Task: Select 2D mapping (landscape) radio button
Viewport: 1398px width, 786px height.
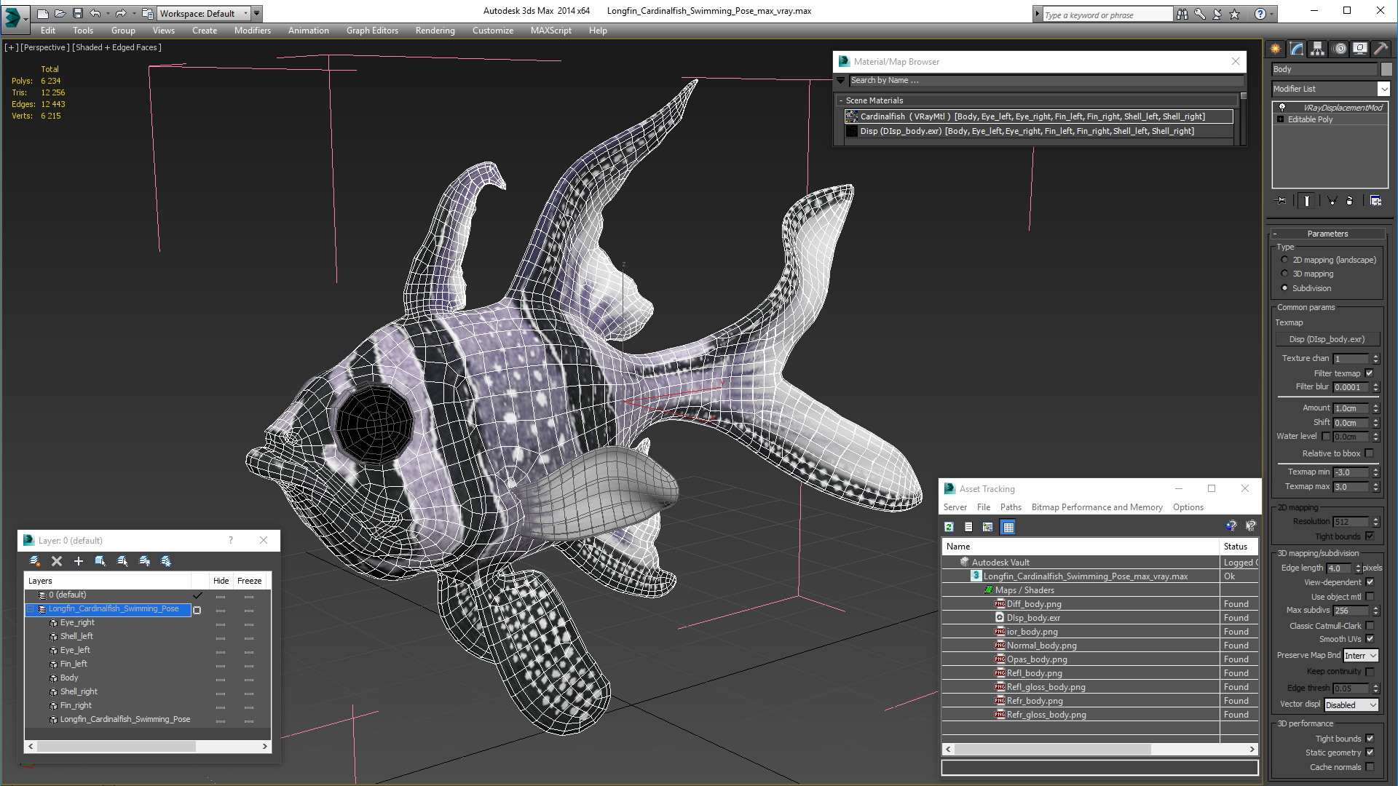Action: [x=1284, y=260]
